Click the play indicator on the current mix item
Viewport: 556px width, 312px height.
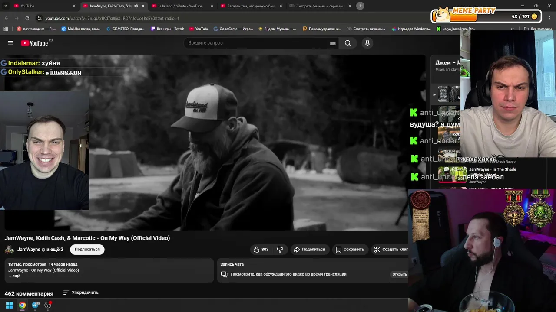click(x=434, y=94)
